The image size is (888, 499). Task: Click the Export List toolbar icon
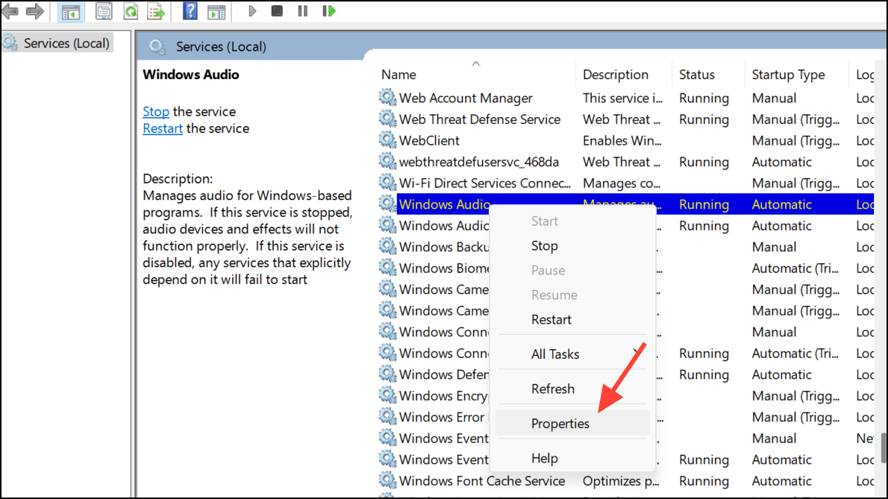pyautogui.click(x=155, y=11)
